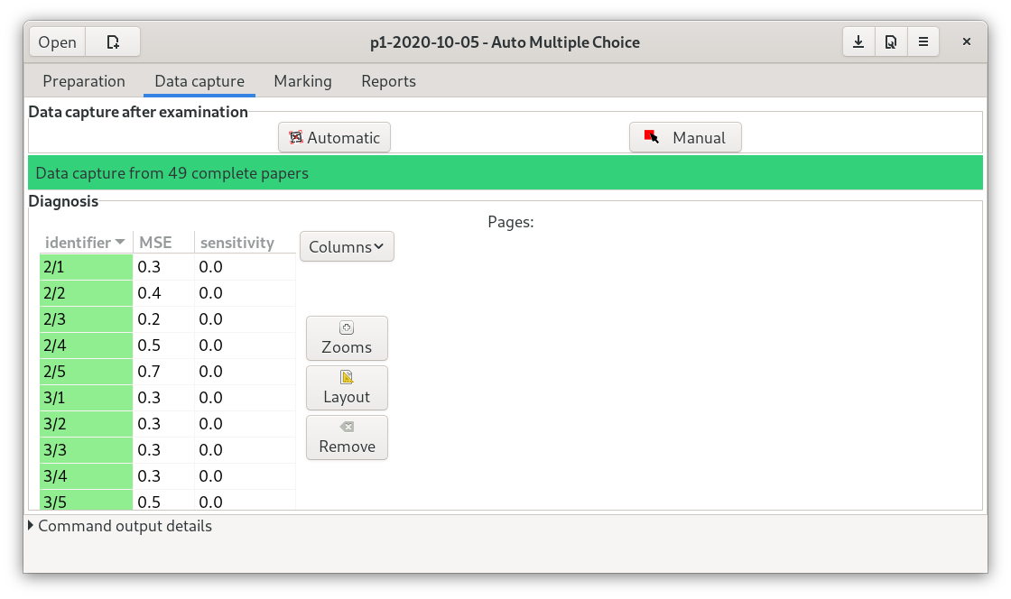Open the Layout view button
The height and width of the screenshot is (599, 1011).
tap(347, 388)
